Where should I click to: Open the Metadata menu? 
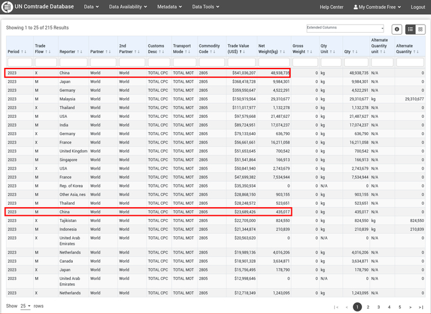click(169, 7)
